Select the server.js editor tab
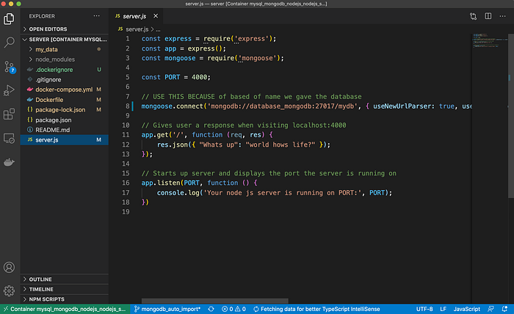Viewport: 514px width, 314px height. 134,15
